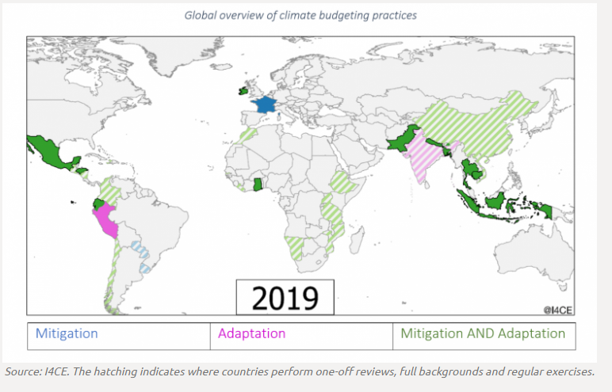The image size is (612, 392).
Task: Click the 2019 year label box
Action: (285, 297)
